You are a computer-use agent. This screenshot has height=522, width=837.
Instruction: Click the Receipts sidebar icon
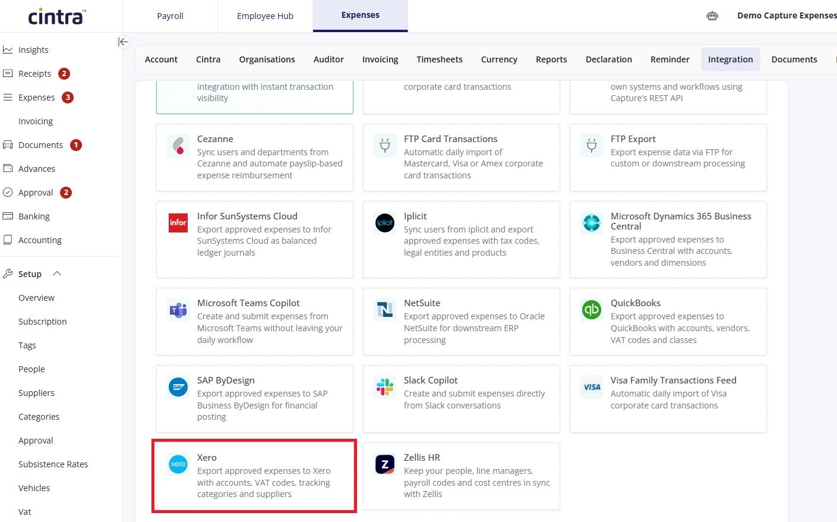tap(8, 74)
